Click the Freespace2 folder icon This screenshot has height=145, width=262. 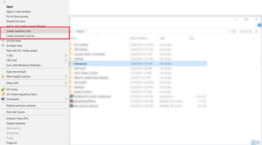71,64
